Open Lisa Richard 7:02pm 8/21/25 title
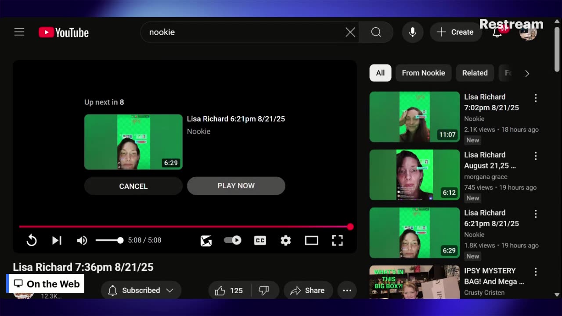The width and height of the screenshot is (562, 316). pos(491,102)
